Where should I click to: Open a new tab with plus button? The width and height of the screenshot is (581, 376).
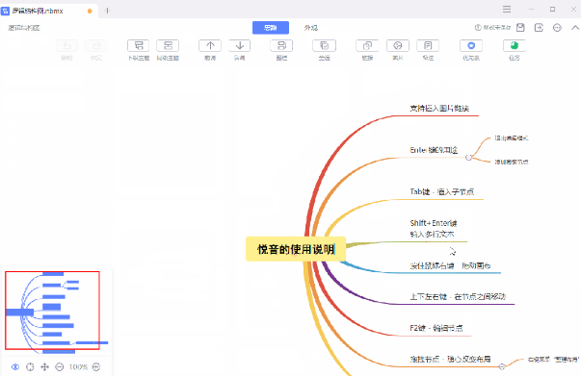108,11
